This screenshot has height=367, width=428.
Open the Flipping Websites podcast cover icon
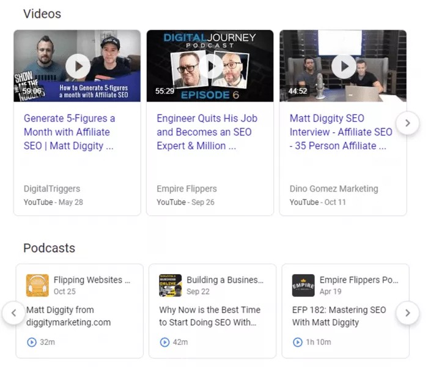coord(37,286)
